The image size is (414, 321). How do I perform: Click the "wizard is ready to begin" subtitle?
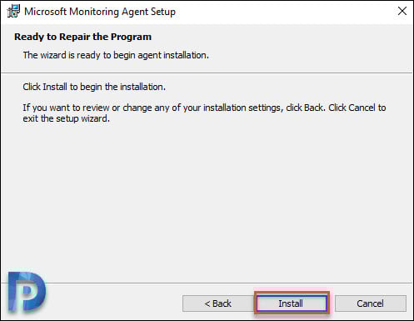point(116,55)
